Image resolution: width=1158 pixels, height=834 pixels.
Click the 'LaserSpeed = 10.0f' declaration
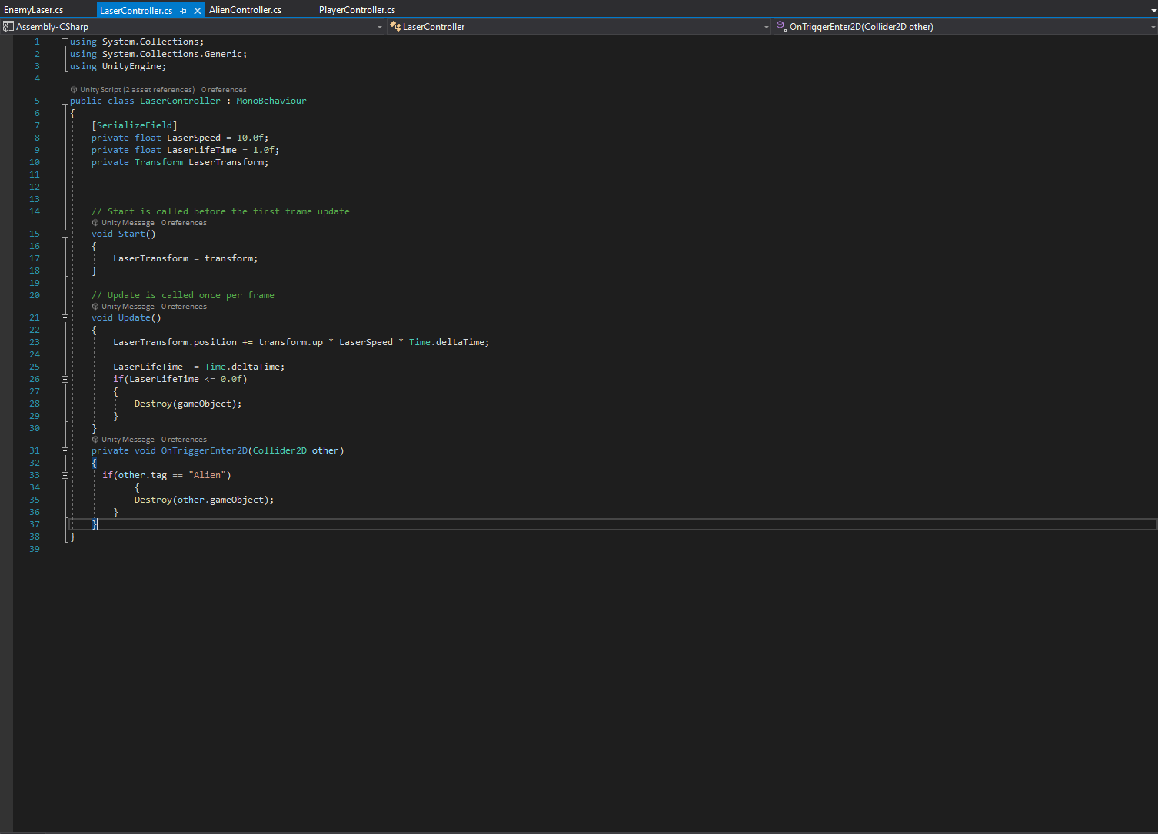218,138
